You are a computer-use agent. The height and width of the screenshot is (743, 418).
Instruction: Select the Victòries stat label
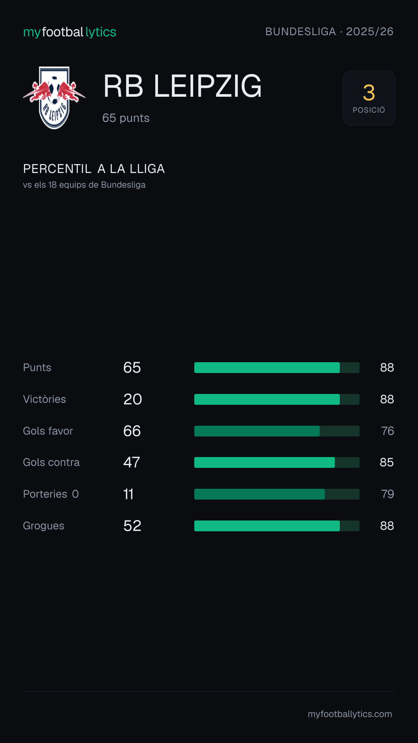point(45,399)
